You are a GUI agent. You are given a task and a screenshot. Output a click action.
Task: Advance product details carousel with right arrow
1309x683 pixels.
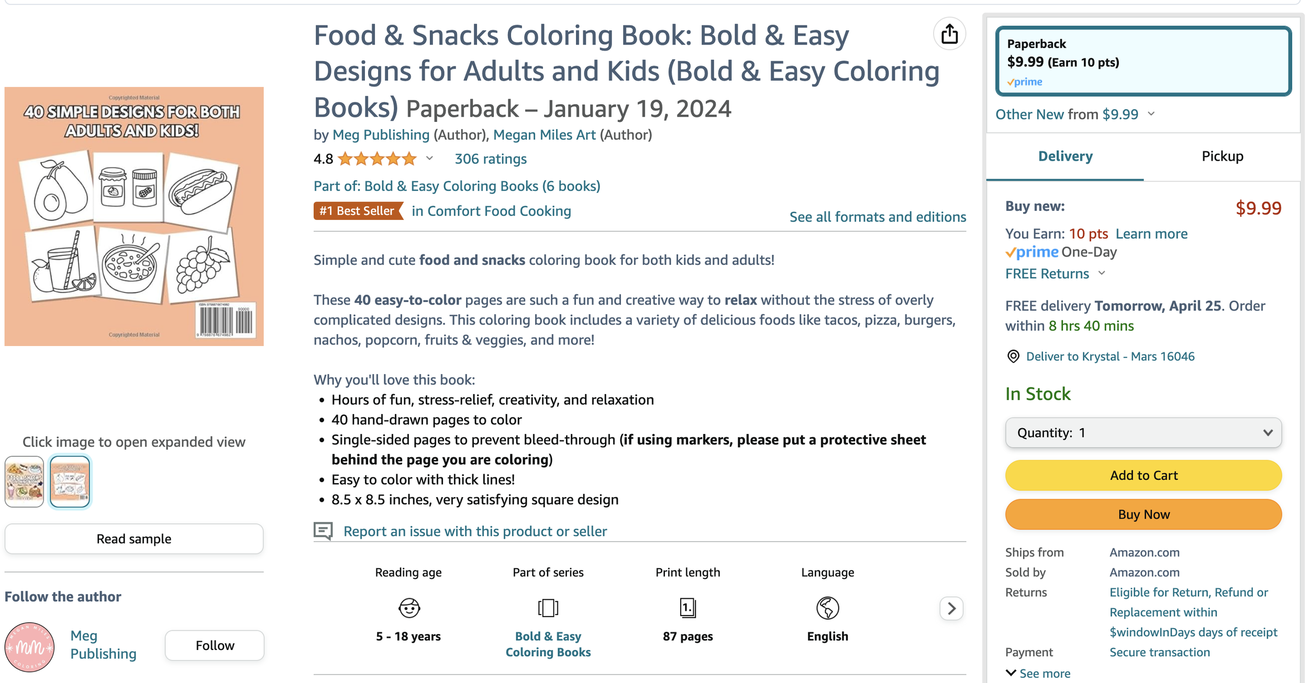[951, 608]
